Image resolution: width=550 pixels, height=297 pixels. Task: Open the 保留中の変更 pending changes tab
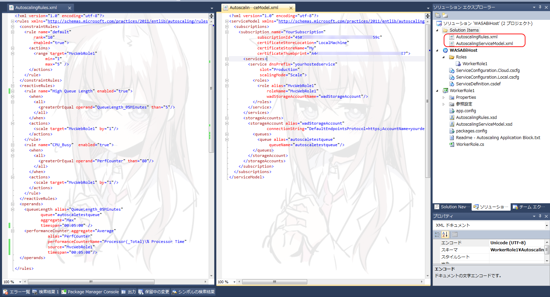point(154,292)
